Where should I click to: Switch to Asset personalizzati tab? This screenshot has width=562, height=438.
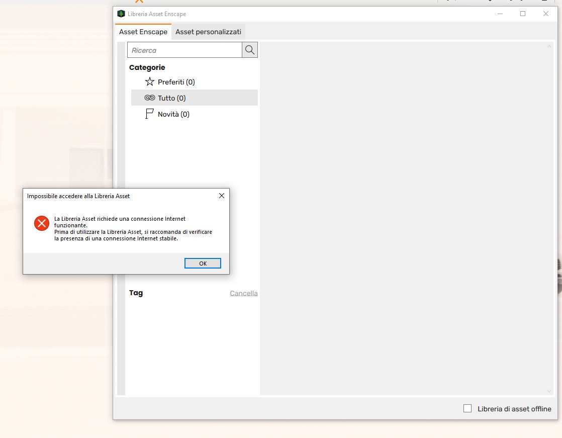(208, 32)
